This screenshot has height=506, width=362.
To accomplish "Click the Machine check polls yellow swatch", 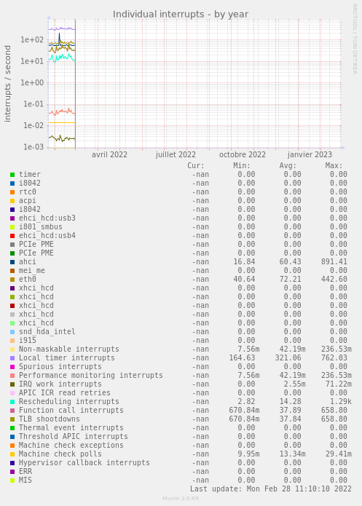I will click(x=12, y=454).
